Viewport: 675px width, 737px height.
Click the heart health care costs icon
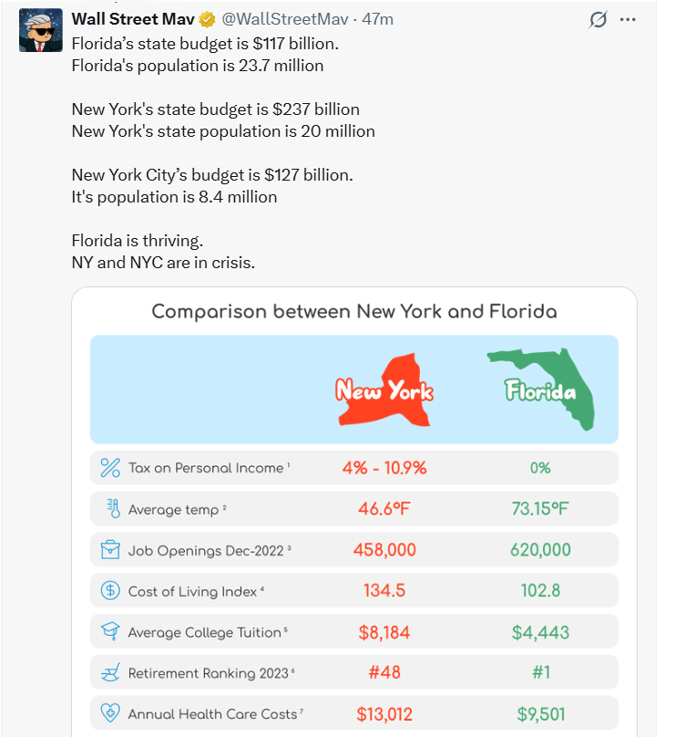point(110,714)
